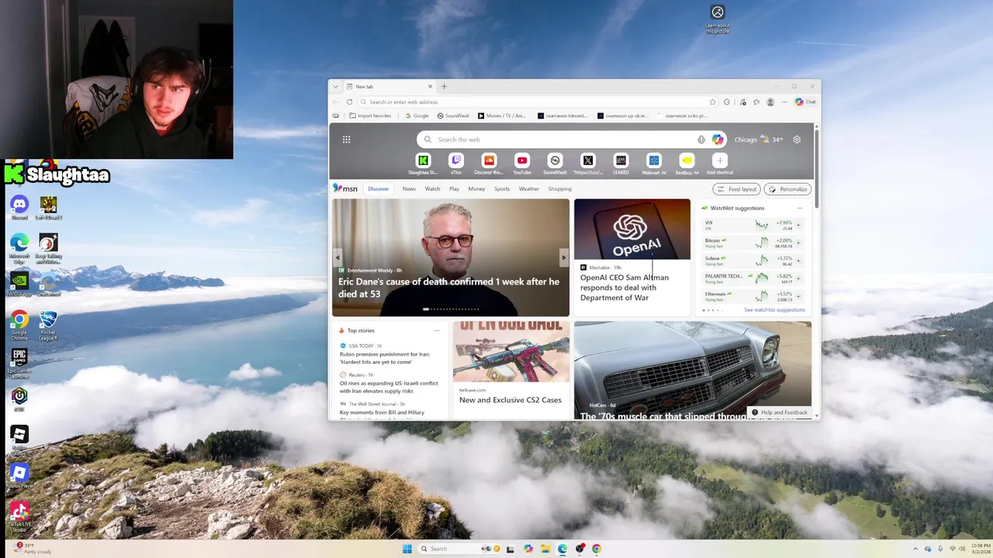
Task: Add Ethereum to watchlist with plus
Action: [x=798, y=297]
